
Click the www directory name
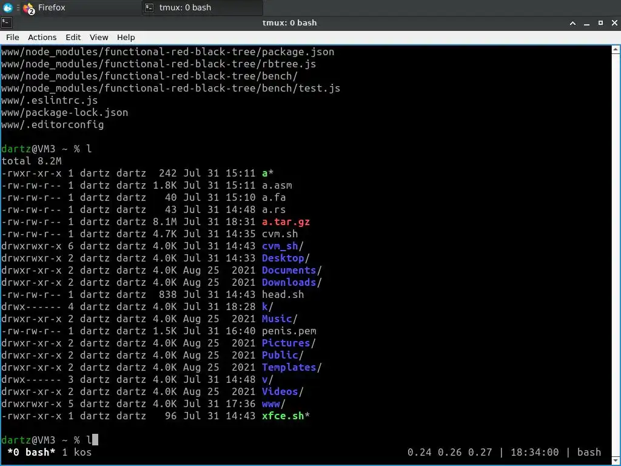[271, 404]
